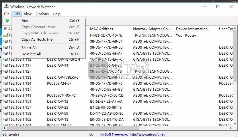
Task: Select device name DESKTOP-22
Action: 58,107
